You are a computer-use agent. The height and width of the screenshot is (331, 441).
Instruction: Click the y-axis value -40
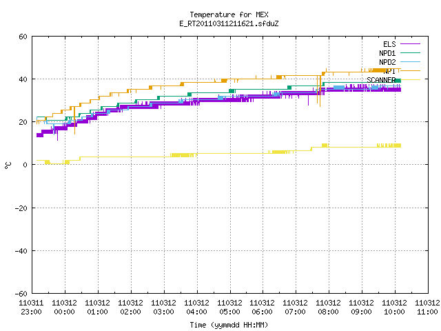click(x=21, y=251)
